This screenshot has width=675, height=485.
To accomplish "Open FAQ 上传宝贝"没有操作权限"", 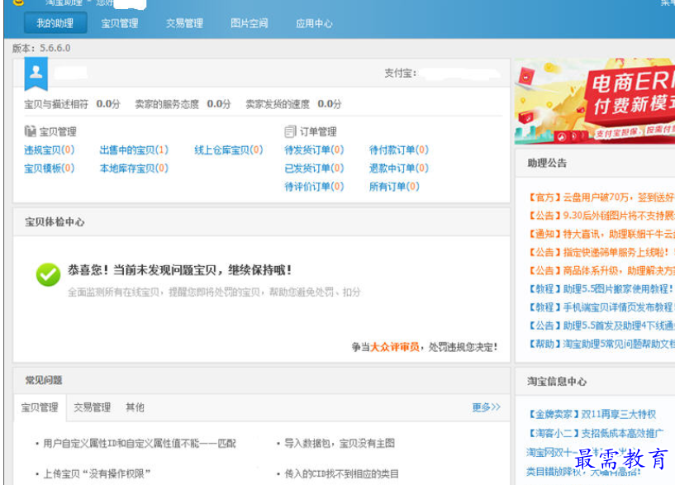I will (x=97, y=473).
